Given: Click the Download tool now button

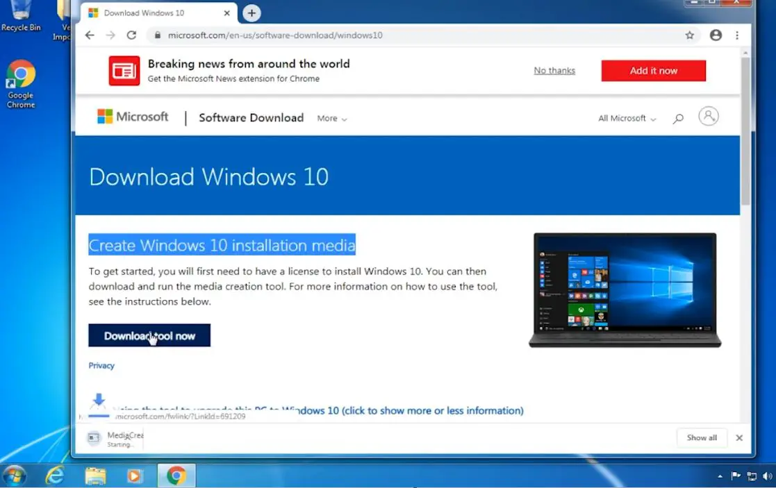Looking at the screenshot, I should tap(149, 336).
